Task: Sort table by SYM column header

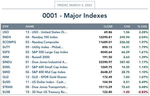Action: (x=5, y=26)
